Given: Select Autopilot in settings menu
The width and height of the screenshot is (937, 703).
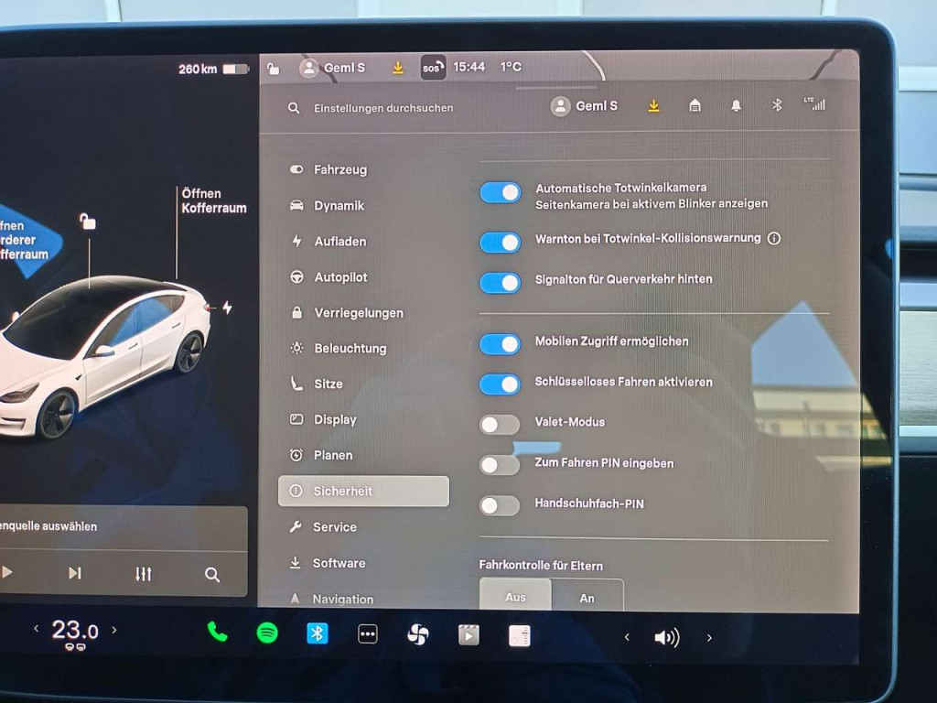Looking at the screenshot, I should coord(340,277).
